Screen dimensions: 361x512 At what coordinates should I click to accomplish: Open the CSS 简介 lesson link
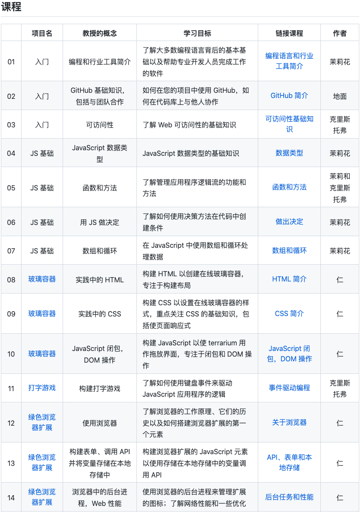[289, 313]
